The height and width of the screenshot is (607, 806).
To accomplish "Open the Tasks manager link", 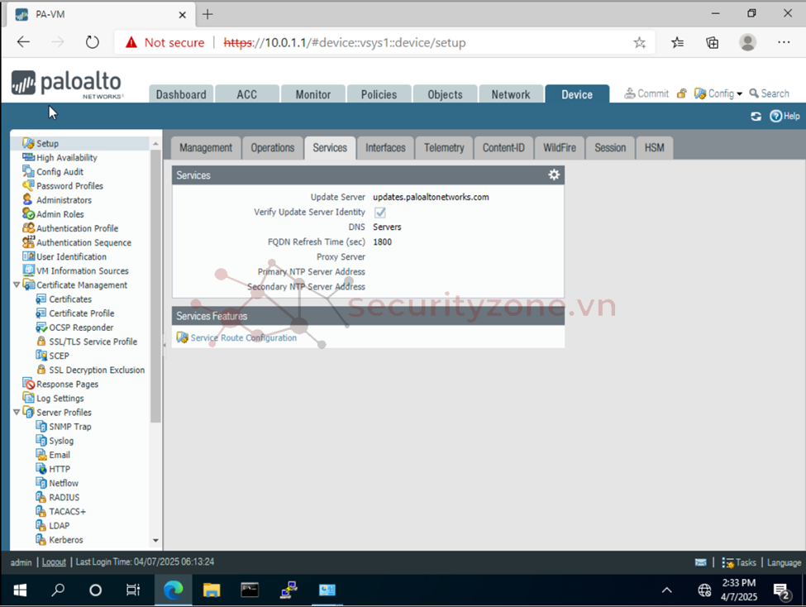I will [x=739, y=562].
